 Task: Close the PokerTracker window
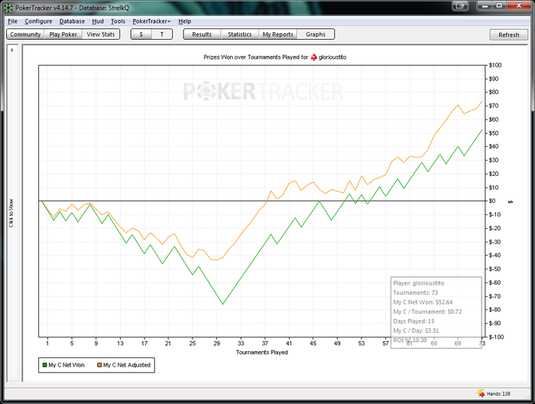point(519,5)
